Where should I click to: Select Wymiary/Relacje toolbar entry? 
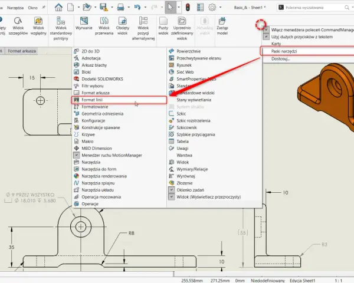click(215, 169)
